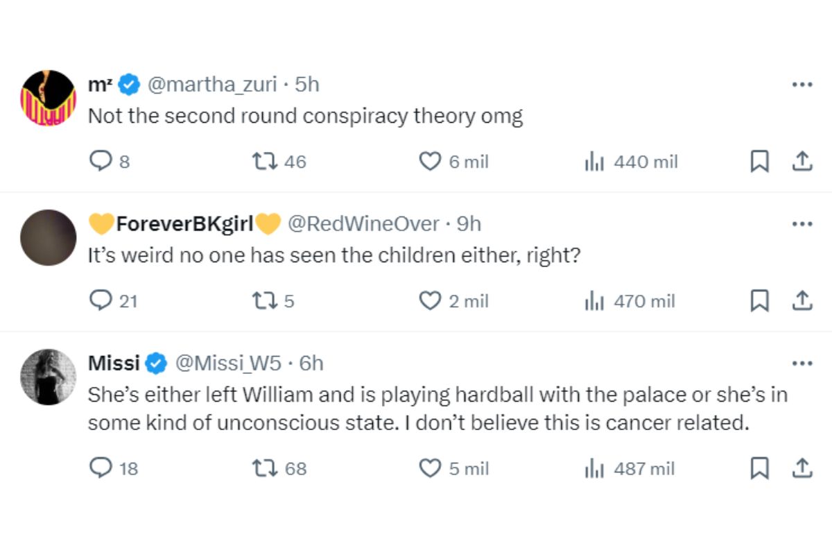
Task: Share martha_zuri's tweet
Action: (x=801, y=162)
